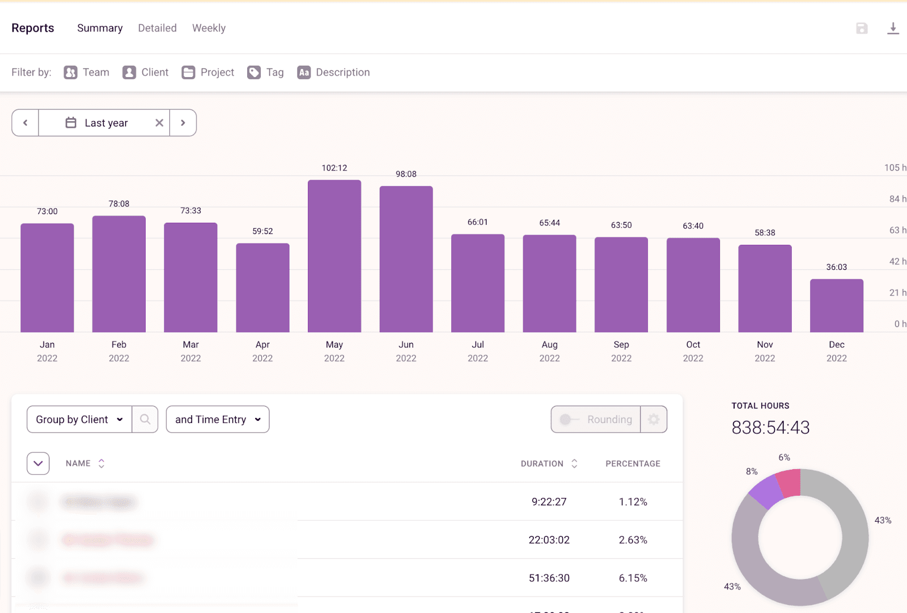Screen dimensions: 907x613
Task: Switch to the Summary tab
Action: [x=100, y=28]
